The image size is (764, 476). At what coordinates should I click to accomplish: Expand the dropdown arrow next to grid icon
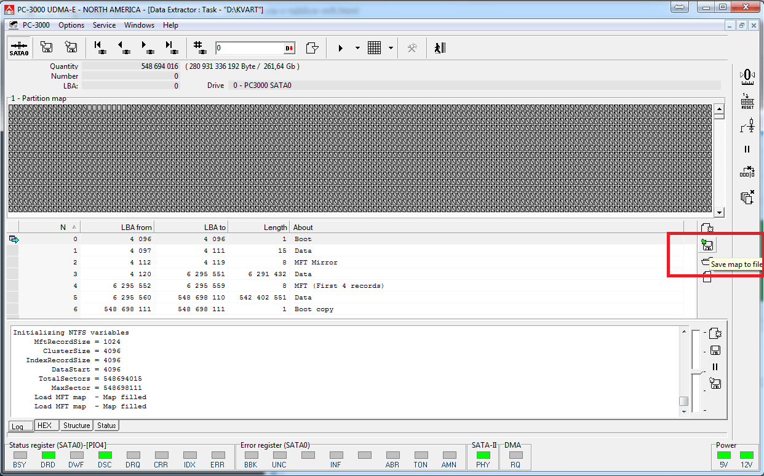[x=391, y=48]
